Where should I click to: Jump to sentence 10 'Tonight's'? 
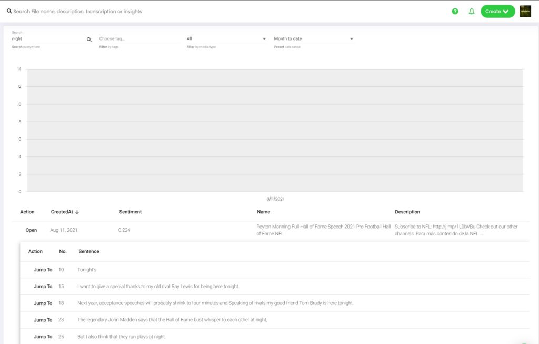[43, 270]
